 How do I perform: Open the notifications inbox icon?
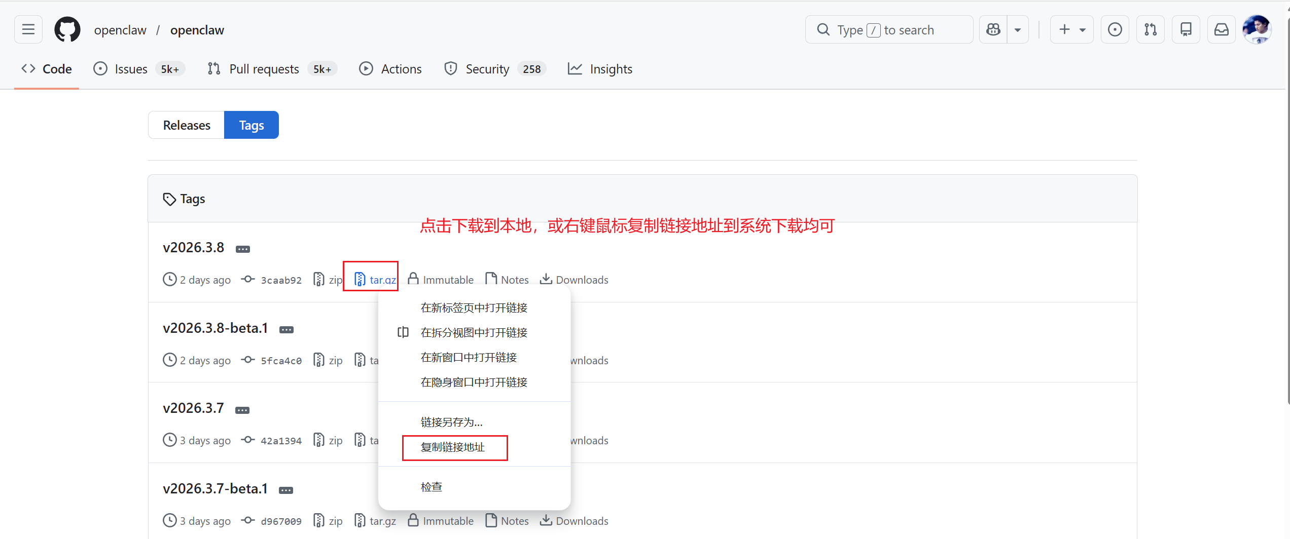(1221, 29)
